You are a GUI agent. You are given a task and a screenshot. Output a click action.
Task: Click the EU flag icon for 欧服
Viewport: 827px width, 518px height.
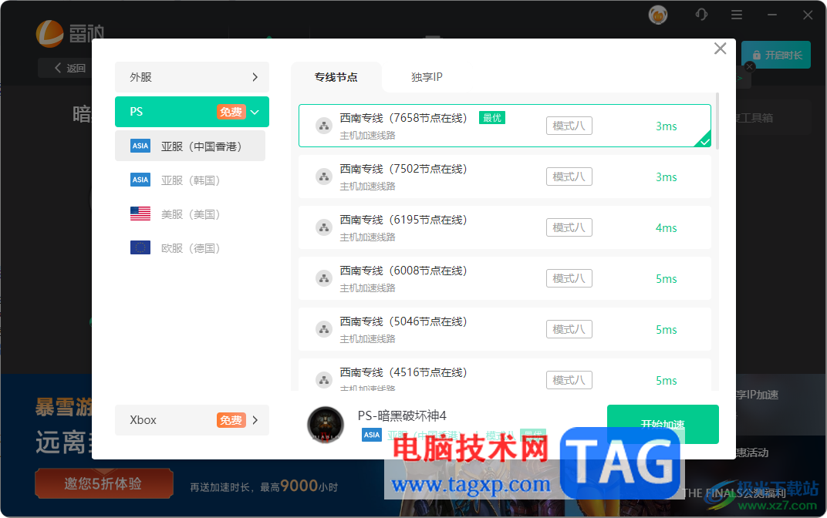click(x=140, y=247)
